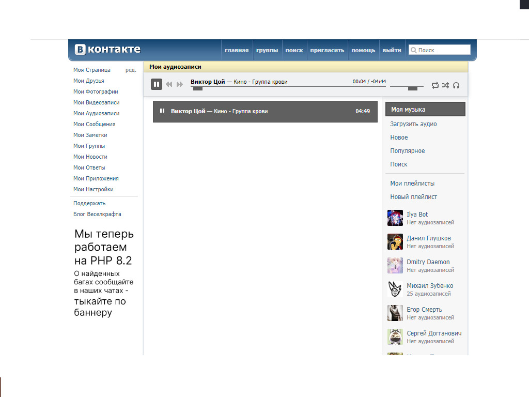Open Егор Смерть name link
Image resolution: width=529 pixels, height=397 pixels.
(424, 309)
